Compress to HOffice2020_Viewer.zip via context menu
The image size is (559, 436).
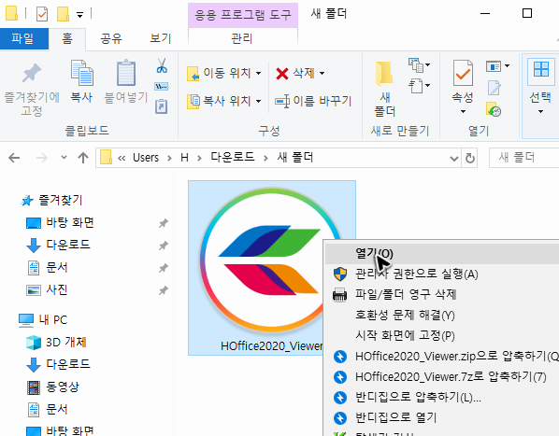coord(442,357)
